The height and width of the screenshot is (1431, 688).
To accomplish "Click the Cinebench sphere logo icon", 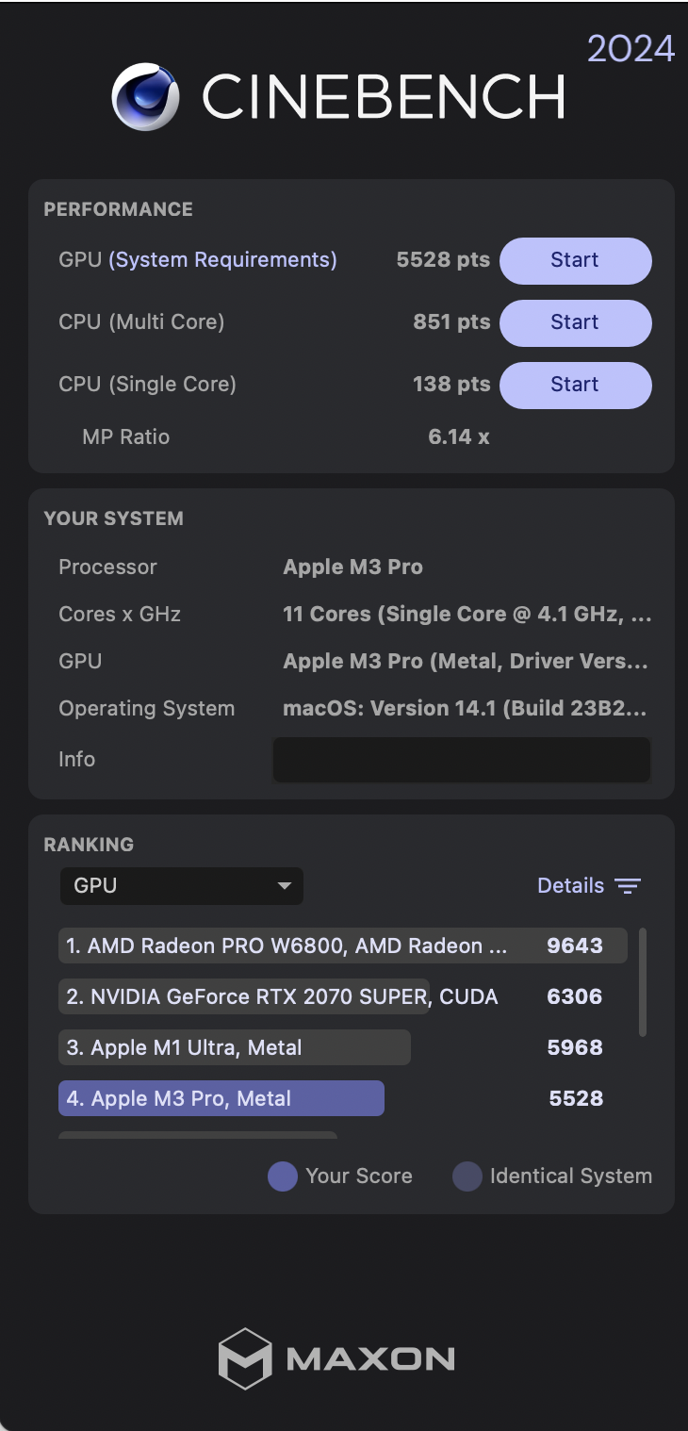I will pos(145,96).
